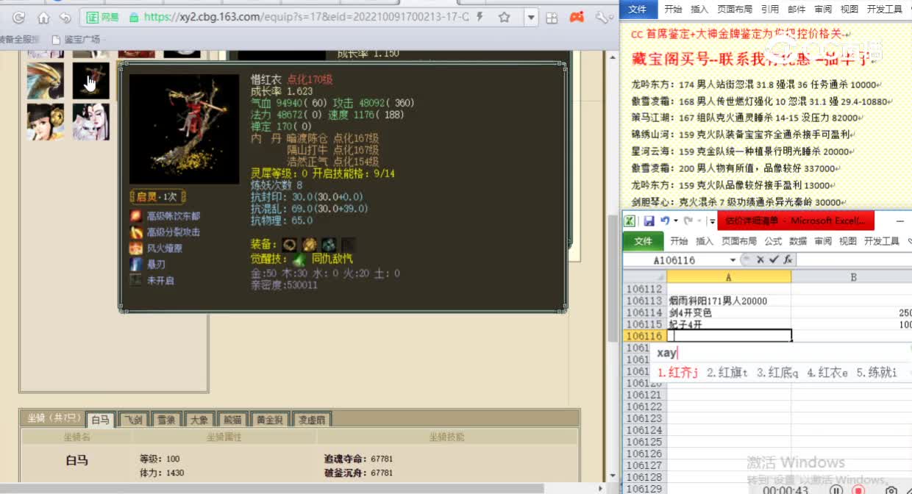Switch to the 飞剑 mount tab
The image size is (912, 494).
pyautogui.click(x=132, y=420)
